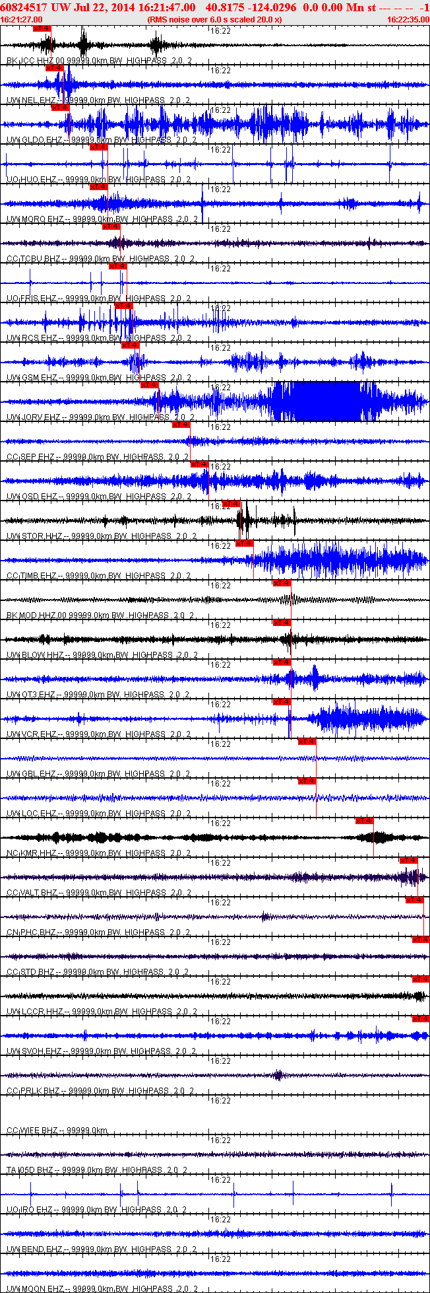Click the red pick marker on NC.KMR trace

tap(365, 821)
